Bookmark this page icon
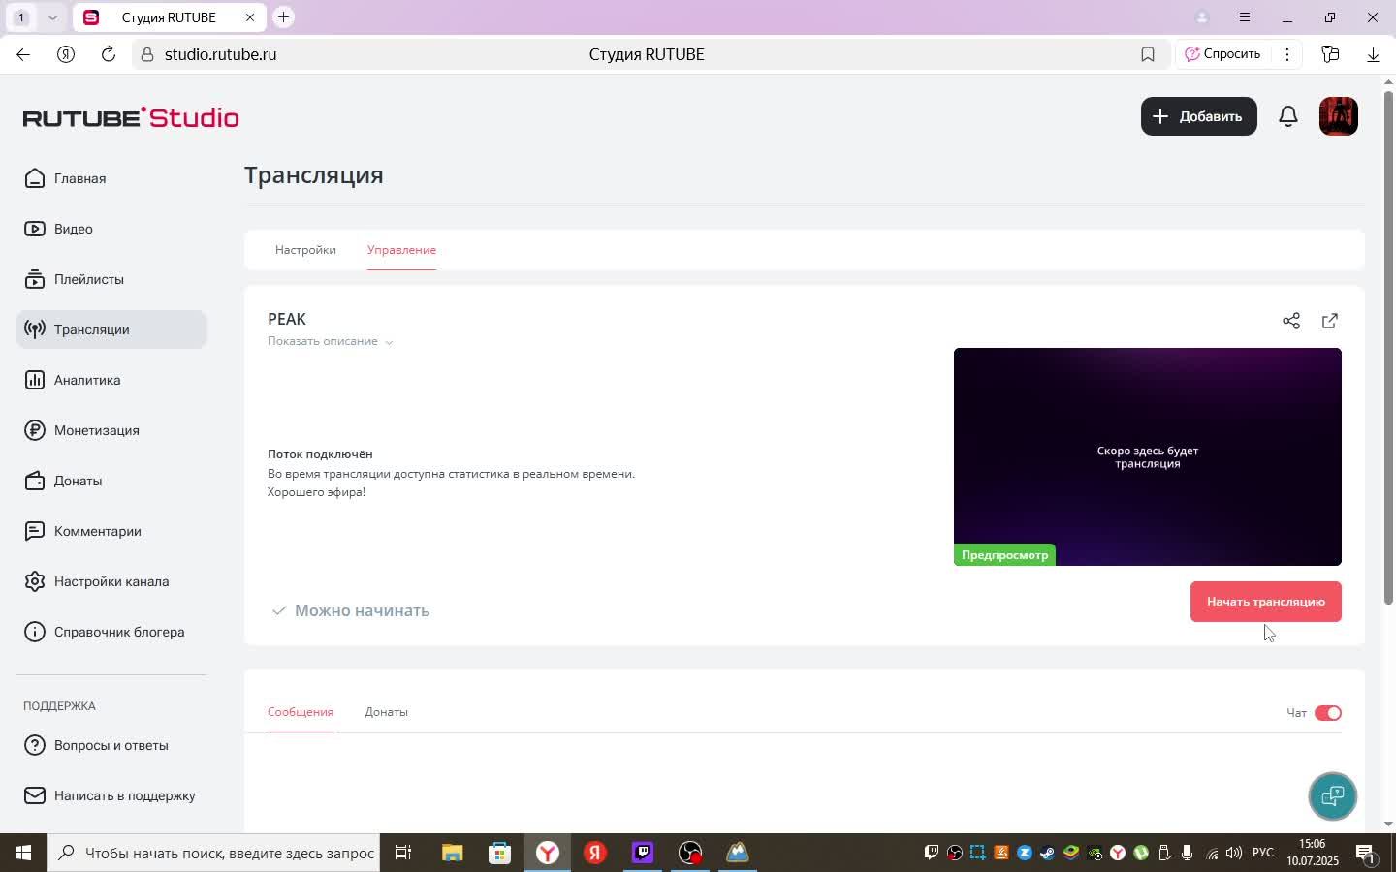Image resolution: width=1396 pixels, height=872 pixels. click(1148, 54)
